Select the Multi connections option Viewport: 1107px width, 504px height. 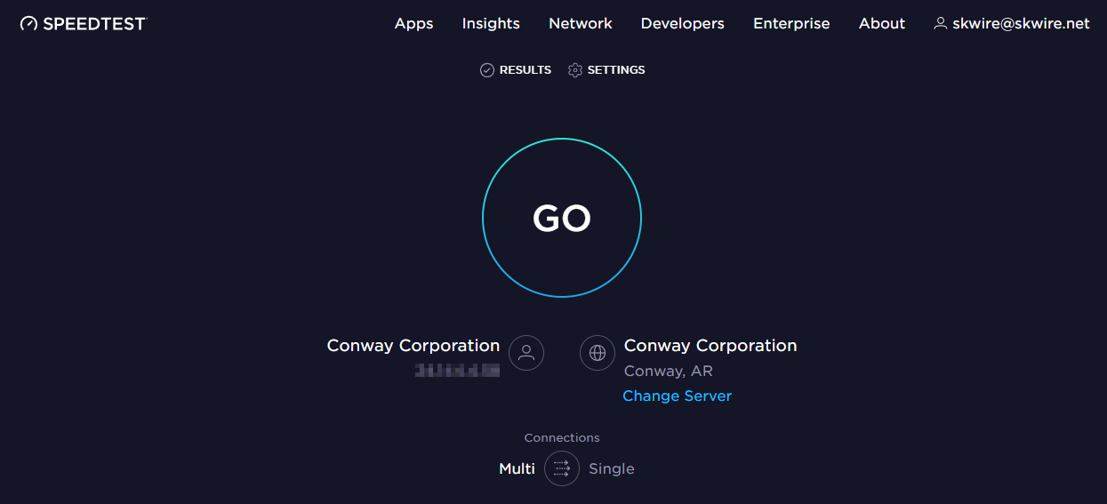[517, 468]
